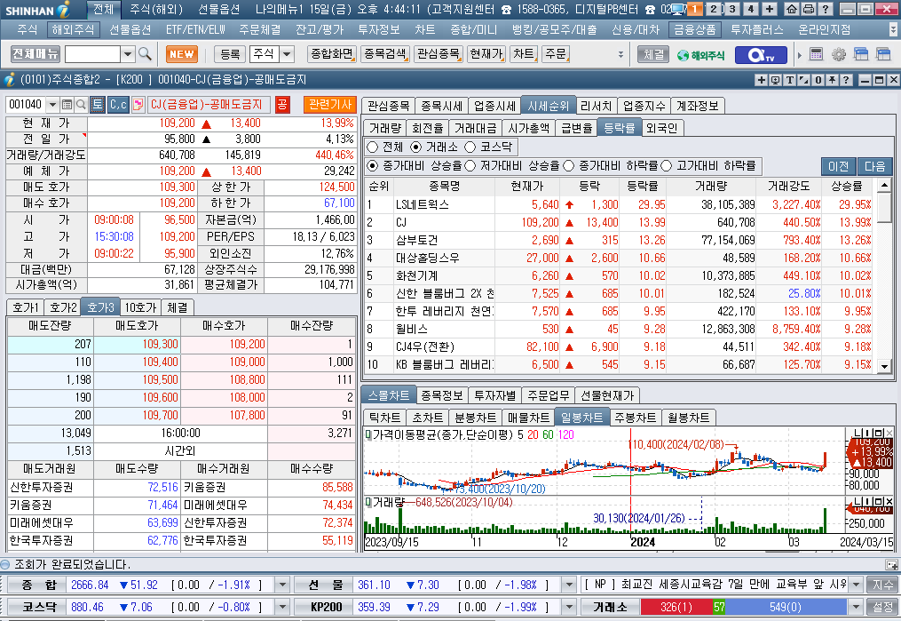This screenshot has height=621, width=901.
Task: Open the menu search combo dropdown arrow
Action: [128, 54]
